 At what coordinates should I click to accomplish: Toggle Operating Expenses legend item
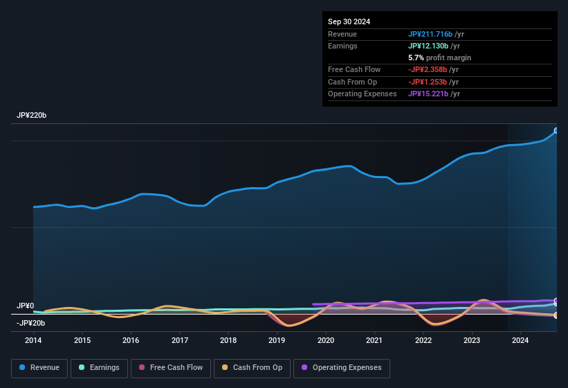click(342, 368)
